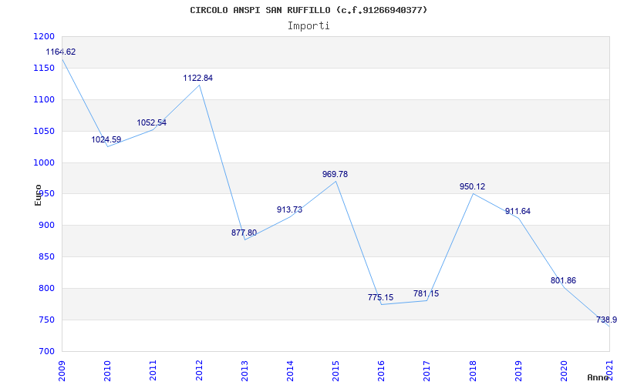
Task: Click the Importi subtitle
Action: pyautogui.click(x=308, y=26)
